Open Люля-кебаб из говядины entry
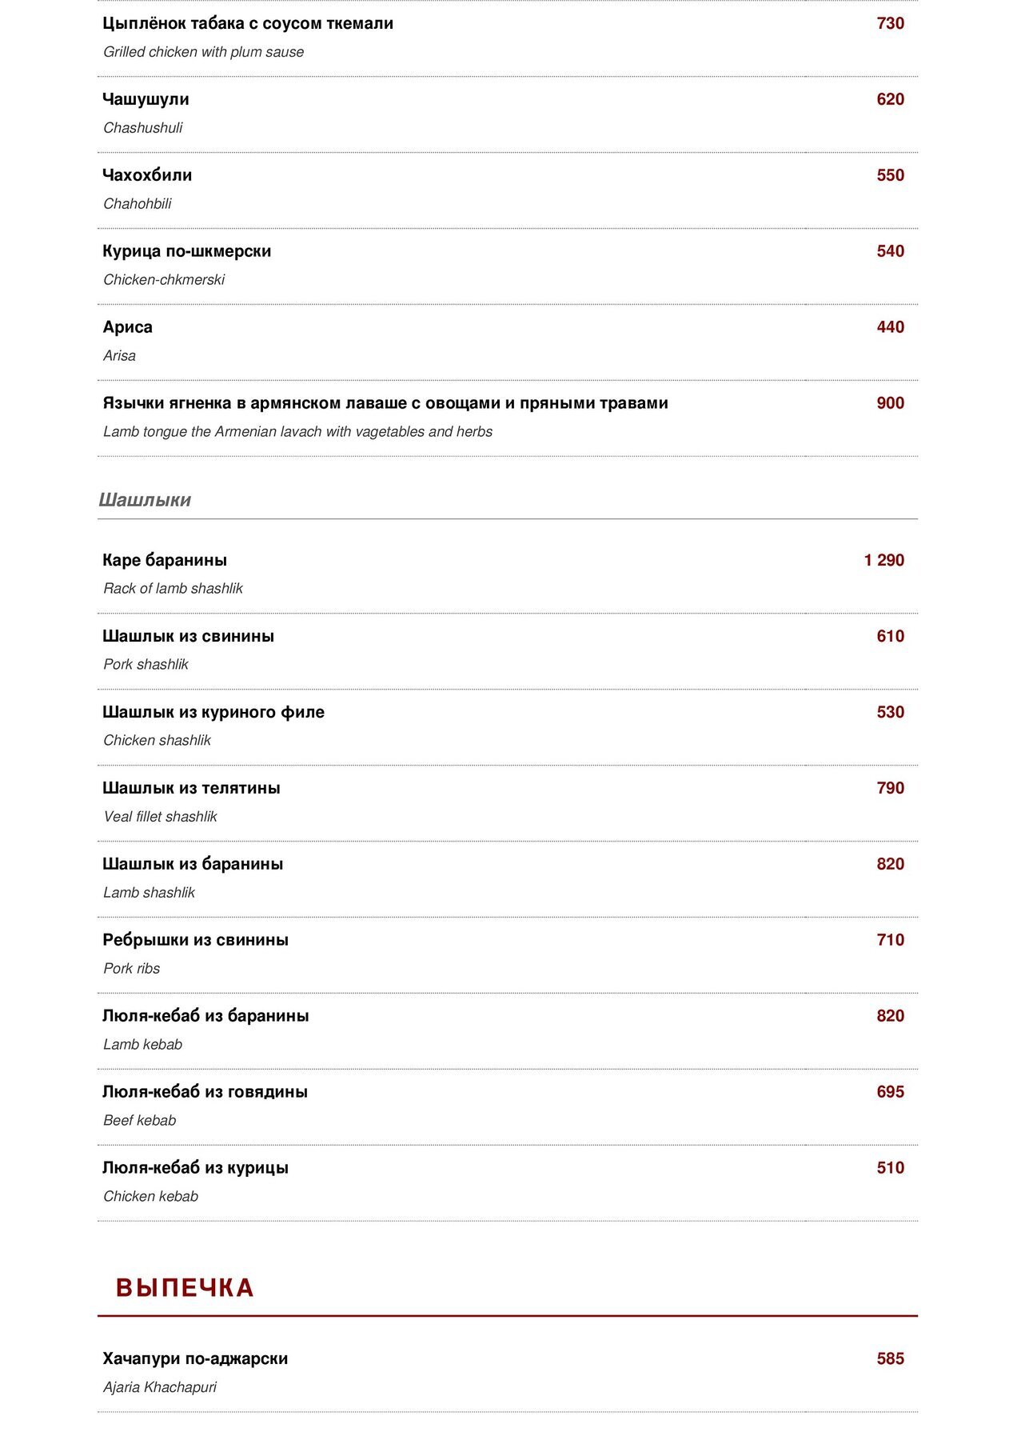 pos(205,1092)
